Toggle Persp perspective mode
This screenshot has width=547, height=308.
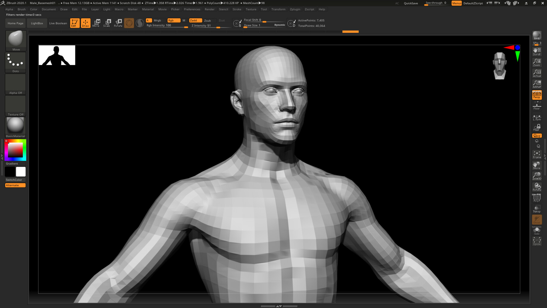(x=537, y=95)
